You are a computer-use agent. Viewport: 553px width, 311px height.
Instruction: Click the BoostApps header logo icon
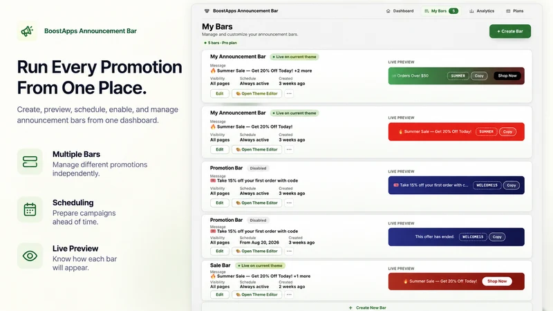tap(207, 11)
